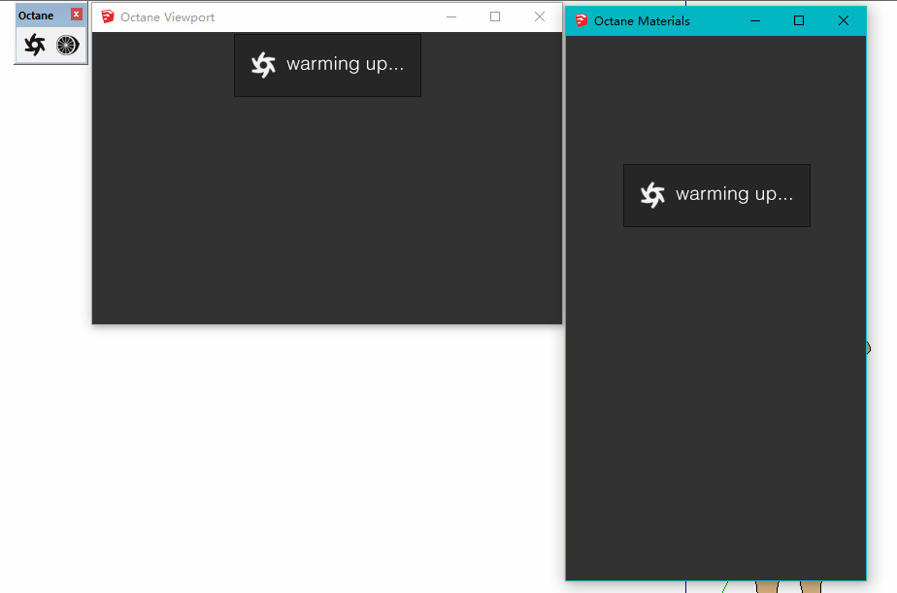
Task: Click "warming up..." text in Octane Viewport
Action: pos(345,65)
